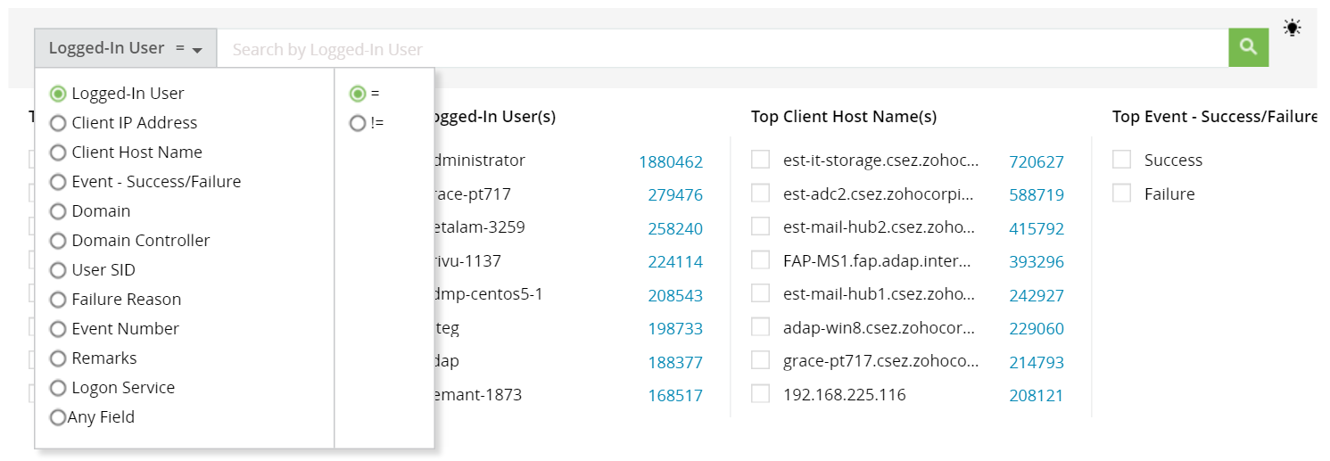Tick the 192.168.225.116 host checkbox

tap(760, 393)
